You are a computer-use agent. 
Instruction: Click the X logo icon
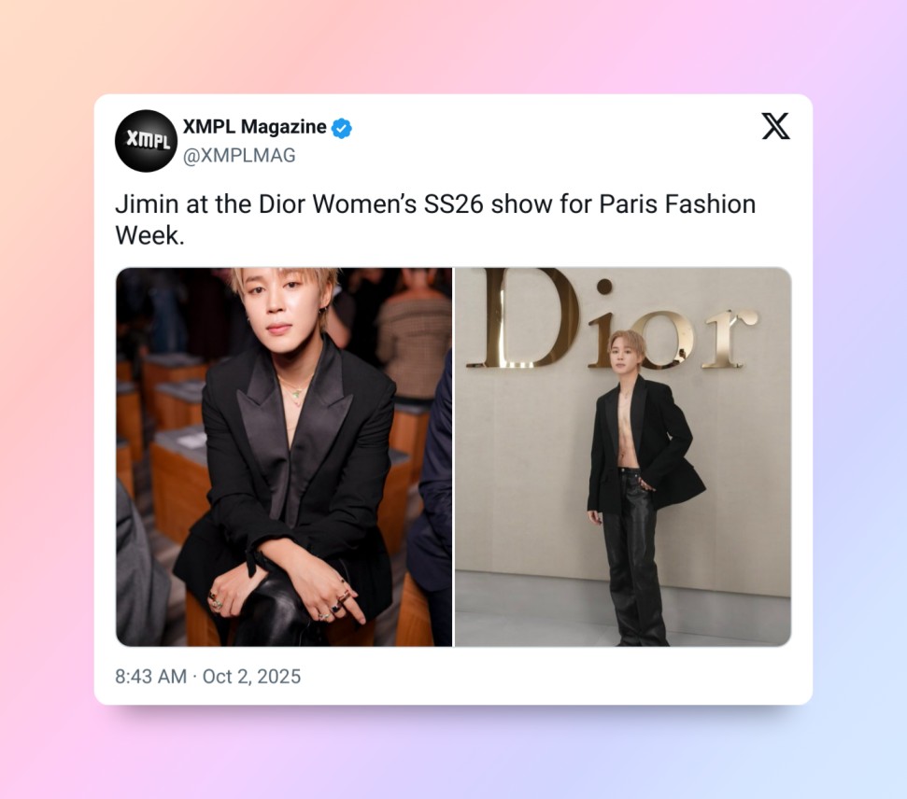pyautogui.click(x=775, y=126)
